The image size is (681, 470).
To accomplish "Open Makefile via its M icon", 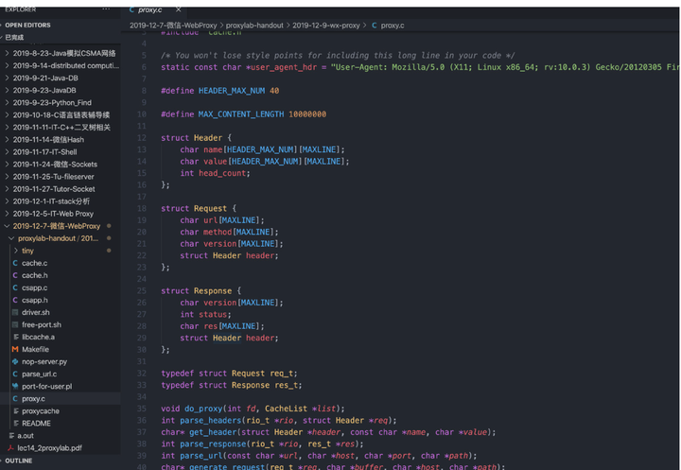I will 15,349.
